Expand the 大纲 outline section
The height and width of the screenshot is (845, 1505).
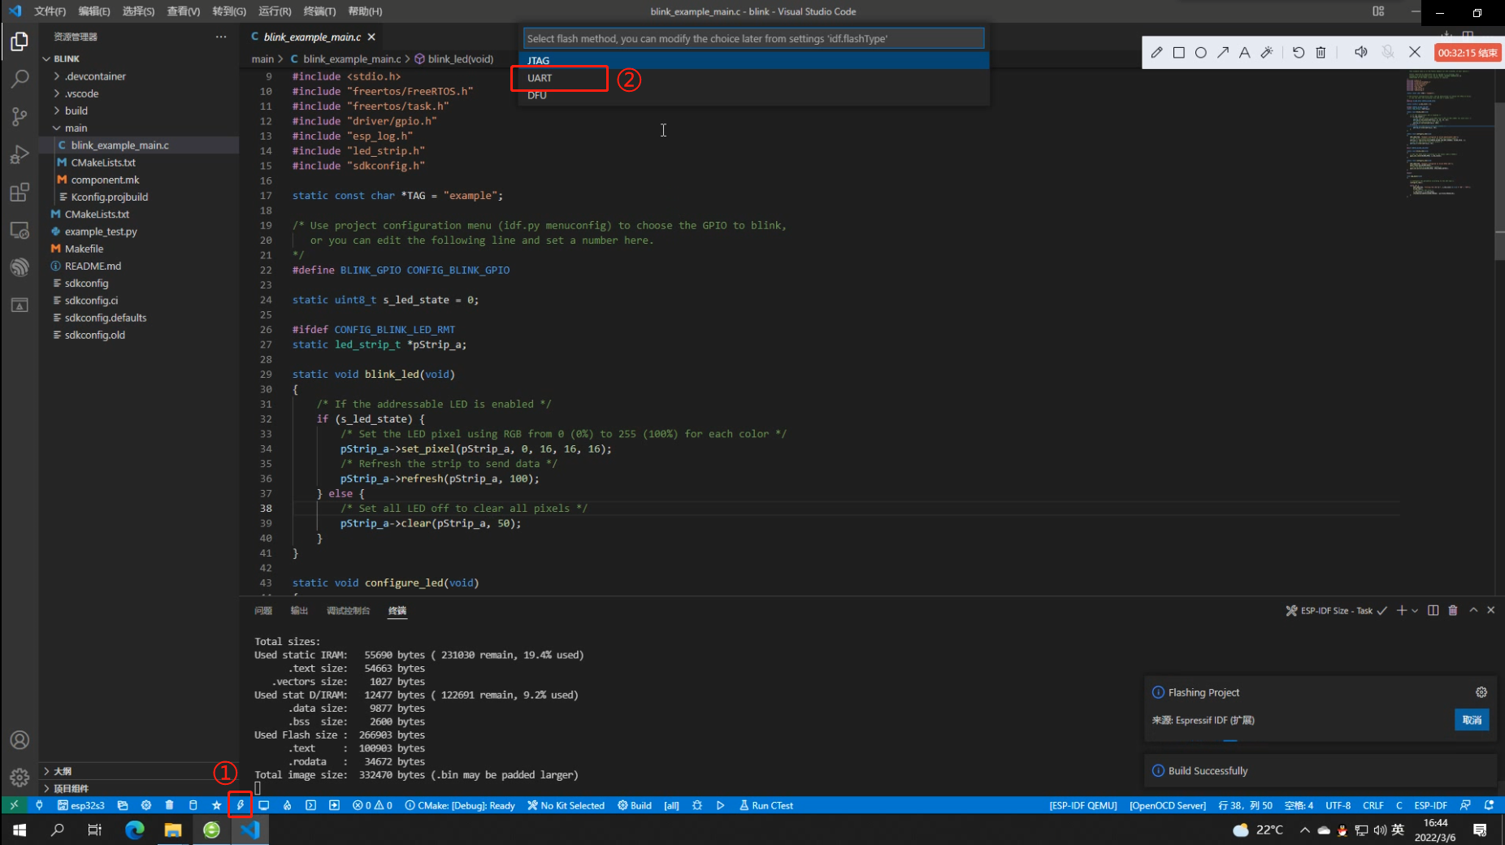coord(138,771)
